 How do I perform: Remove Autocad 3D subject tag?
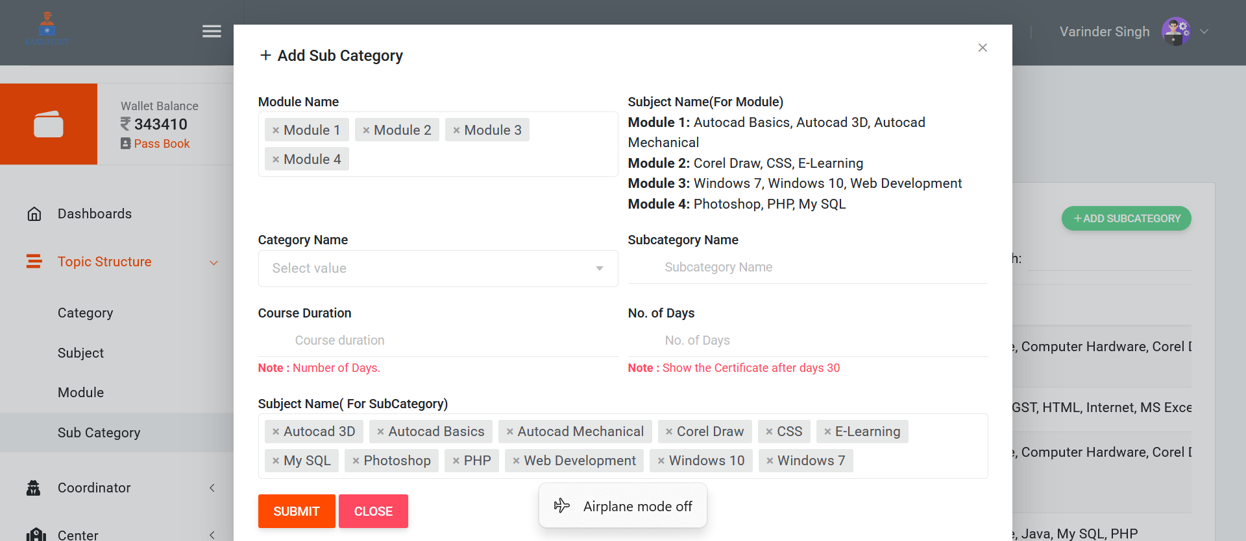pos(276,432)
